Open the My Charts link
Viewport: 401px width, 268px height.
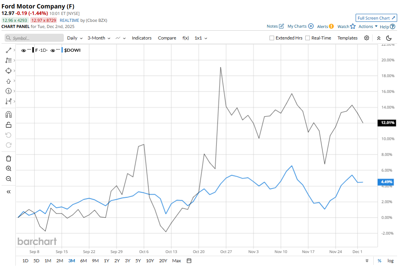pyautogui.click(x=297, y=26)
